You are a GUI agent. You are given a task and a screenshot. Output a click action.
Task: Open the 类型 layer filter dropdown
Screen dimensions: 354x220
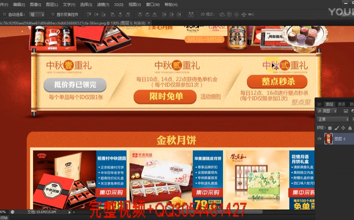pos(327,111)
